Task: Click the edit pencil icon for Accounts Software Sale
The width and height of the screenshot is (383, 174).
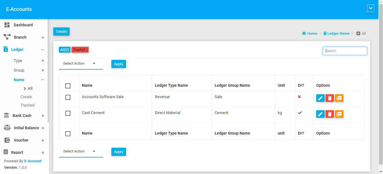Action: pos(320,98)
